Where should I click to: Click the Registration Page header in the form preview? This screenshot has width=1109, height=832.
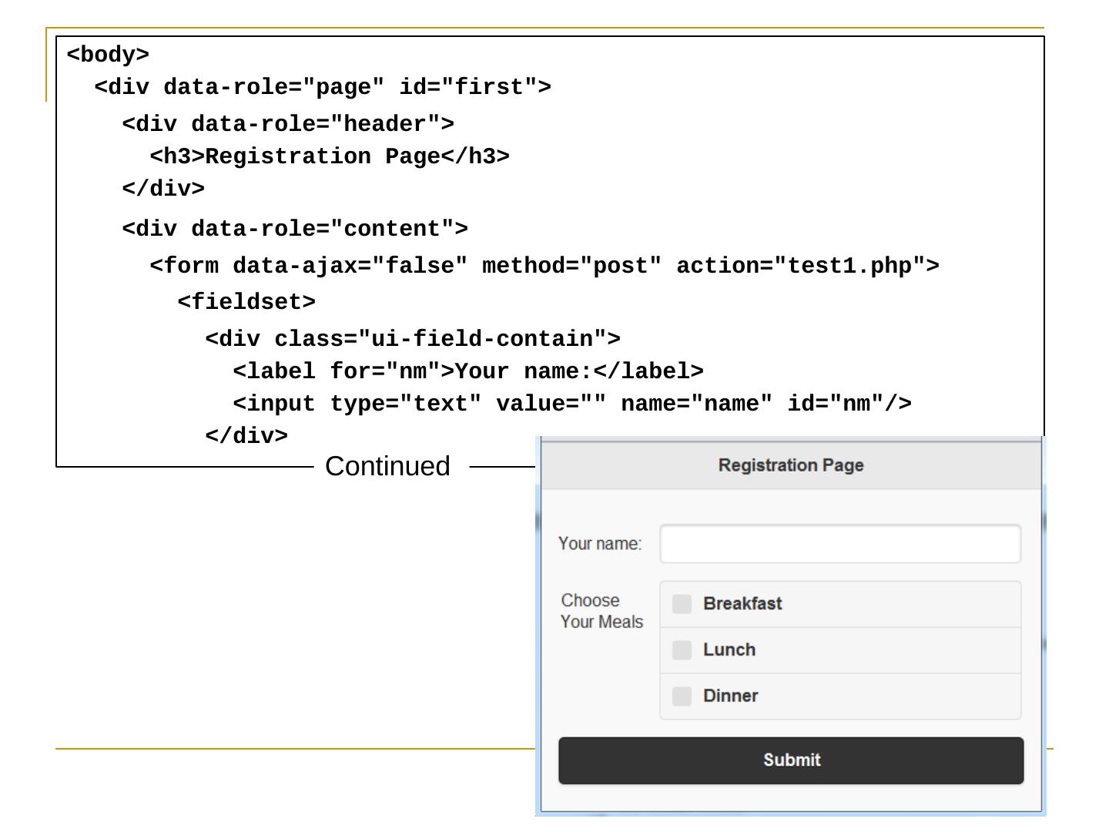(790, 465)
